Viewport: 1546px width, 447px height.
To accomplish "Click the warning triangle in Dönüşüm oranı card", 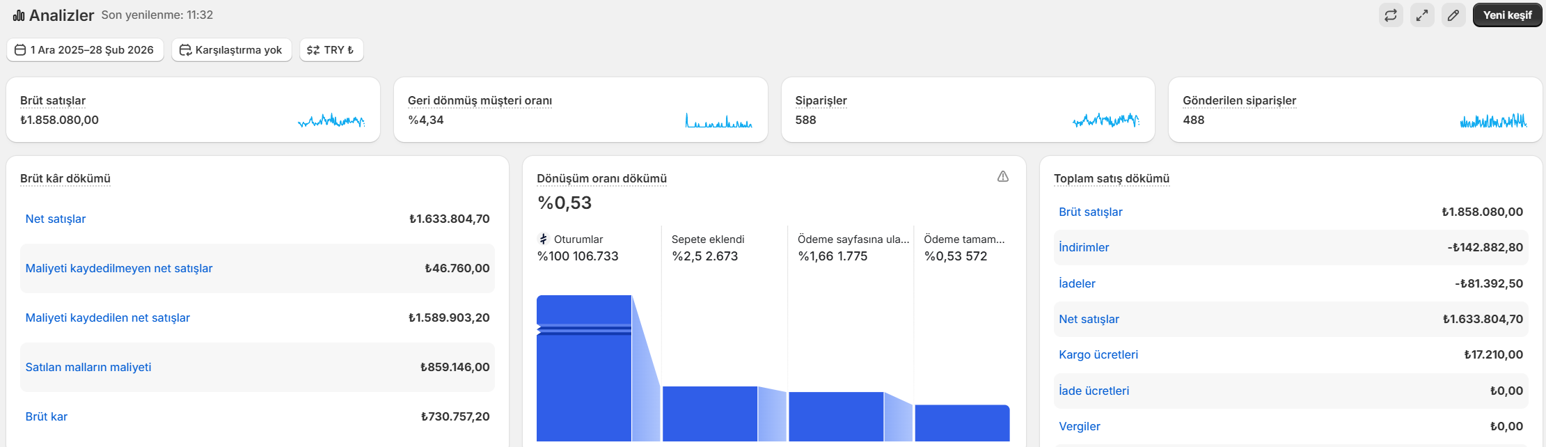I will coord(1003,177).
